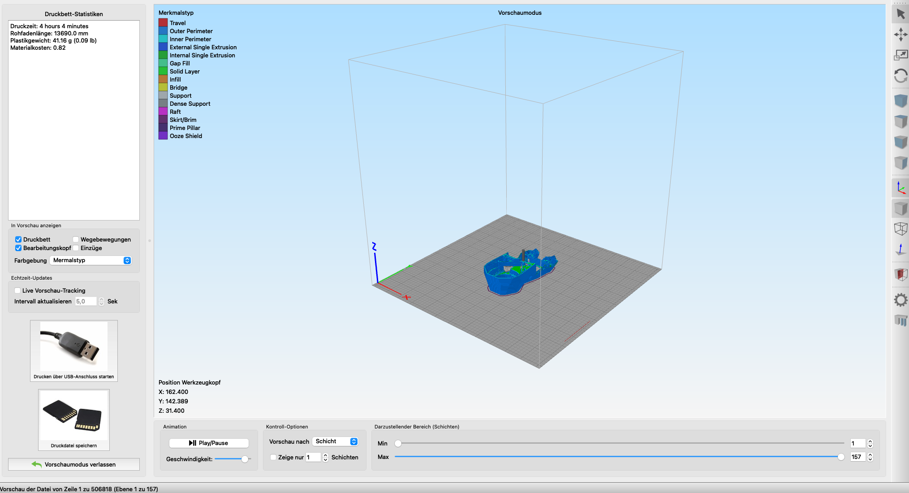Click Vorschaumodus verlassen
909x493 pixels.
pos(73,464)
